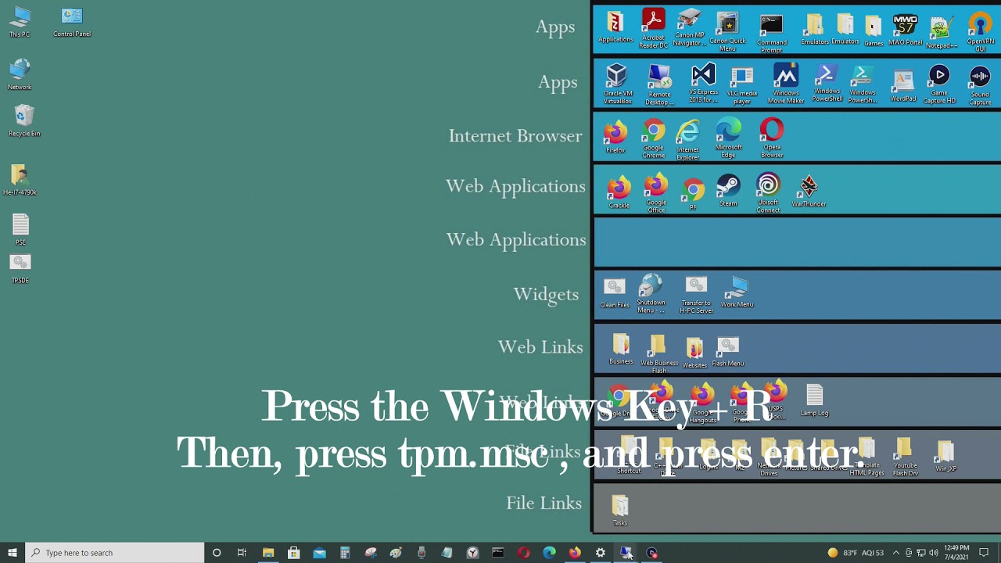Open the Applications folder icon
Screen dimensions: 1001x563
coord(615,27)
